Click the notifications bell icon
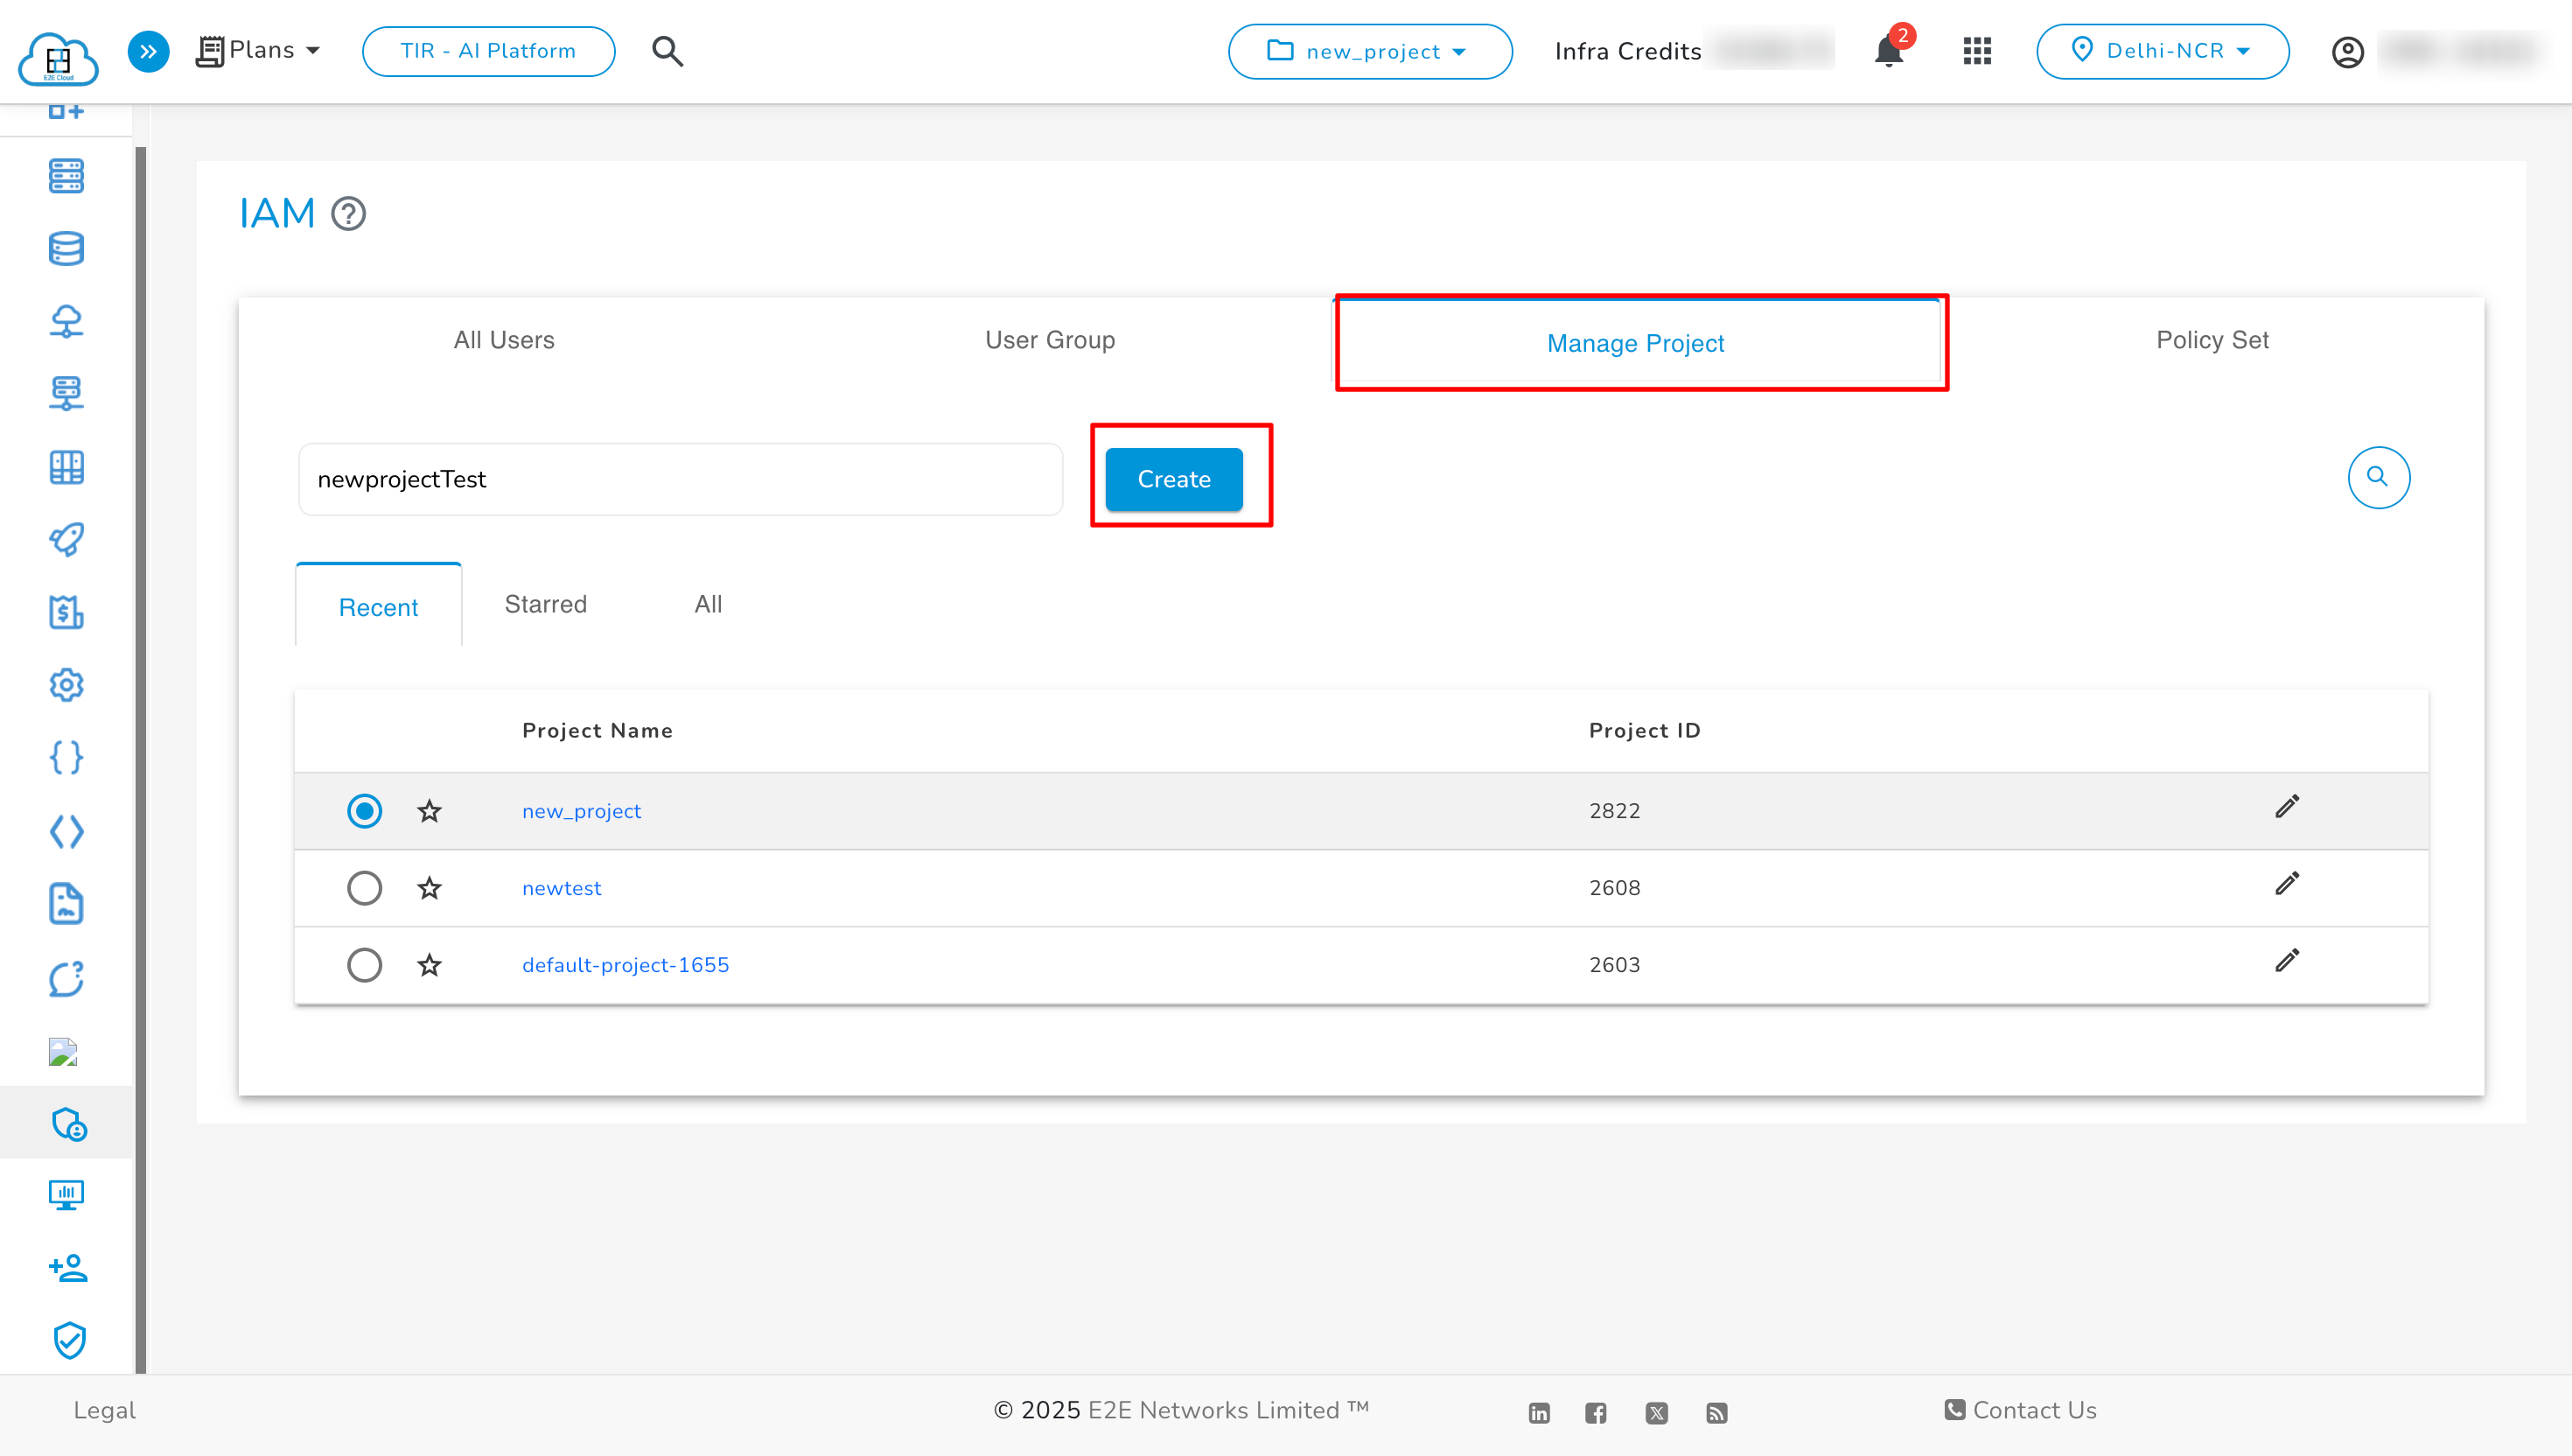The image size is (2572, 1456). 1888,50
